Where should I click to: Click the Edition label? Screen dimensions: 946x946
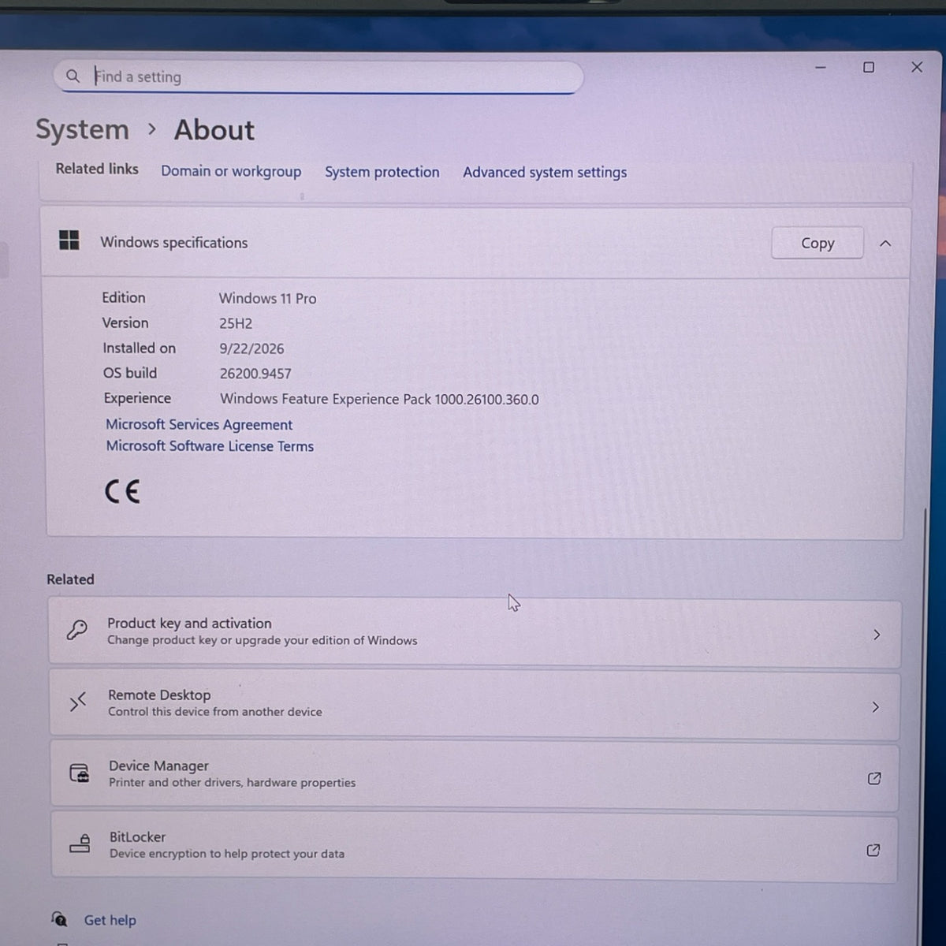click(124, 297)
